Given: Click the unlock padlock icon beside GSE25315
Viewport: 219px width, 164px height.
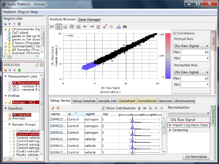Looking at the screenshot, I should [37, 65].
